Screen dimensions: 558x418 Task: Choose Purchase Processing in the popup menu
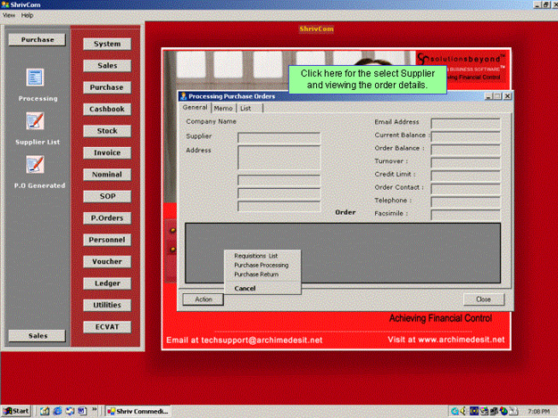tap(261, 266)
